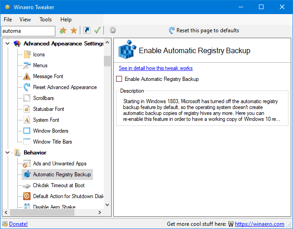Screen dimensions: 293x229
Task: Click the Message Font warning icon
Action: tap(27, 76)
